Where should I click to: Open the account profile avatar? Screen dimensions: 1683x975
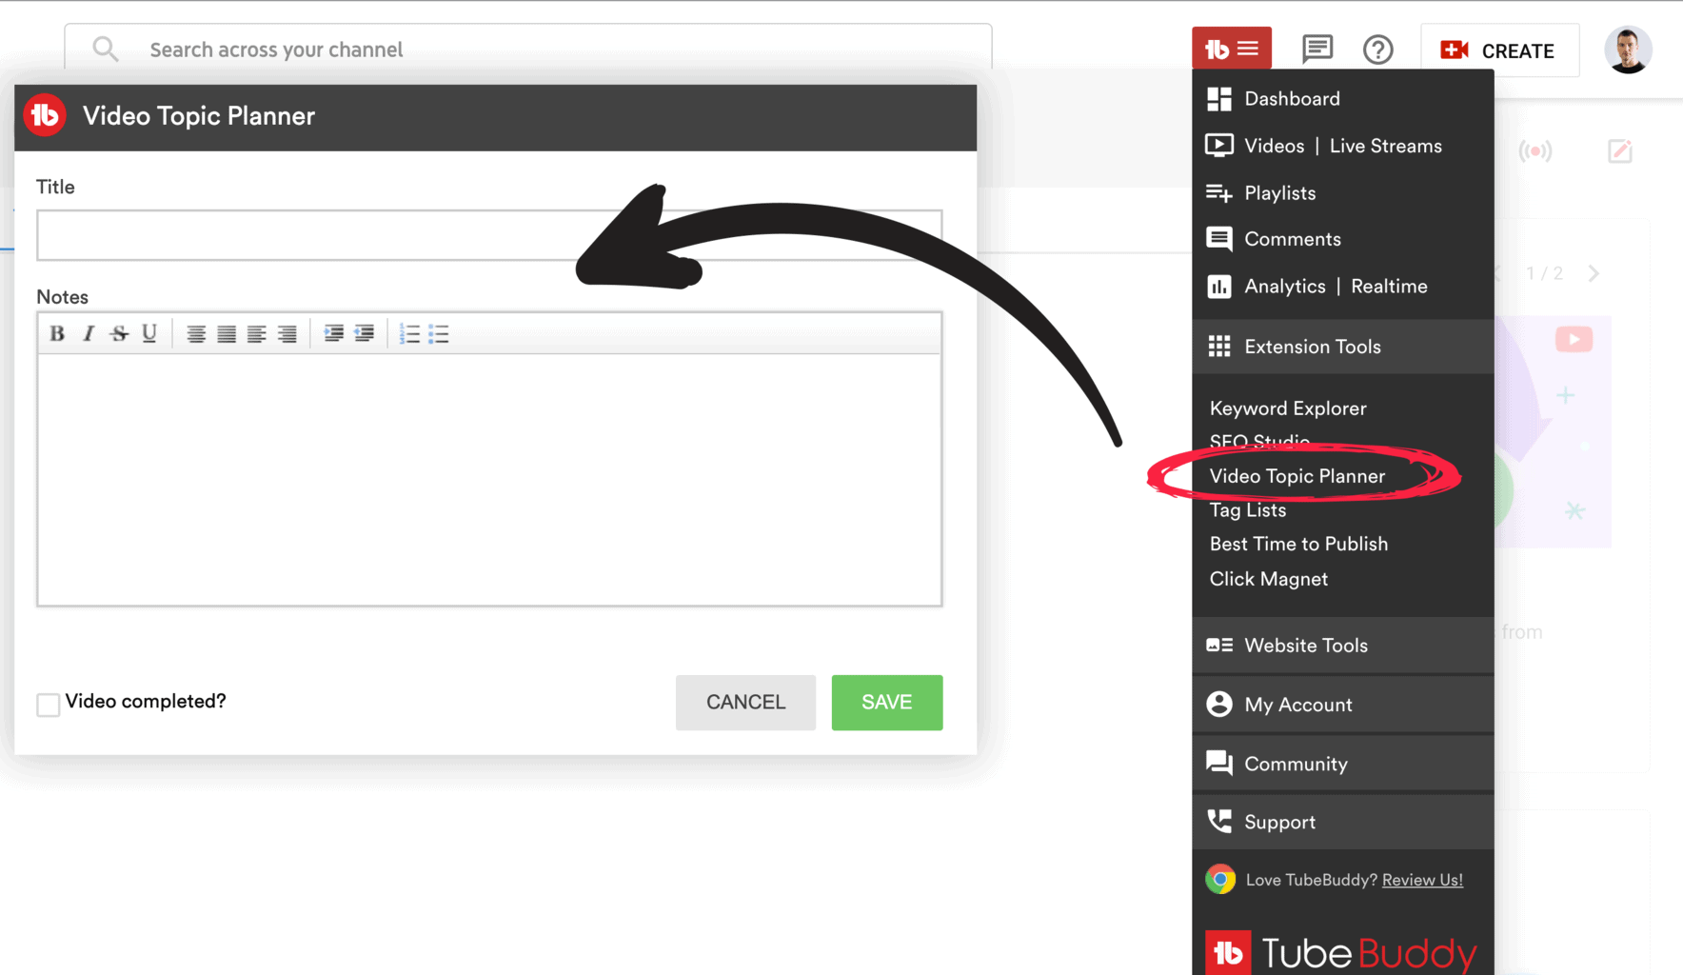click(1628, 50)
